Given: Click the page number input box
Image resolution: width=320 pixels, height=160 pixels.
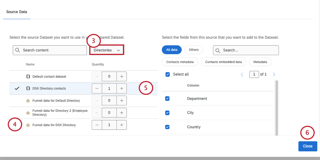Looking at the screenshot, I should [254, 75].
